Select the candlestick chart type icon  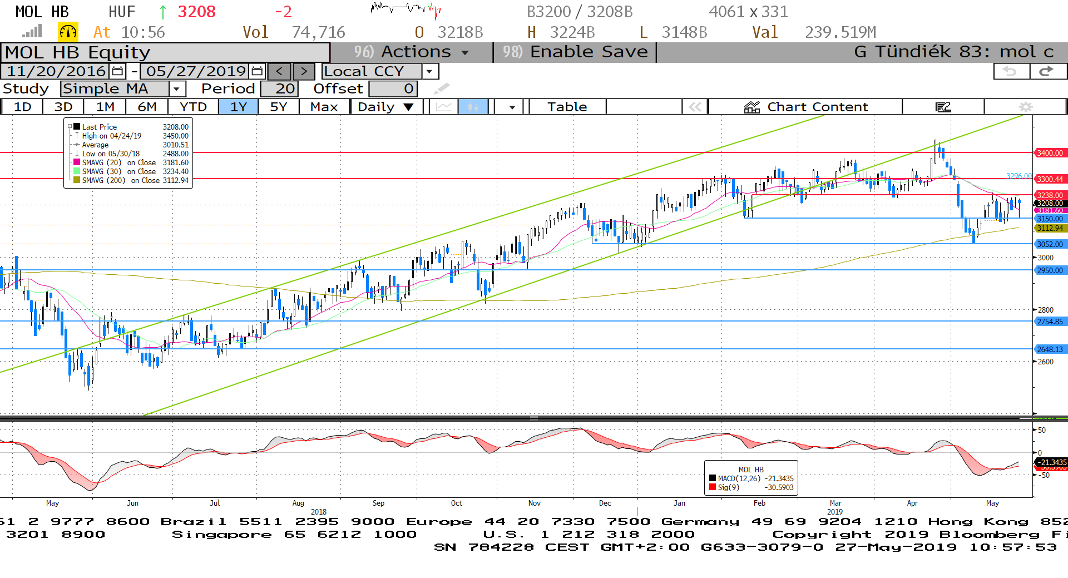coord(473,107)
